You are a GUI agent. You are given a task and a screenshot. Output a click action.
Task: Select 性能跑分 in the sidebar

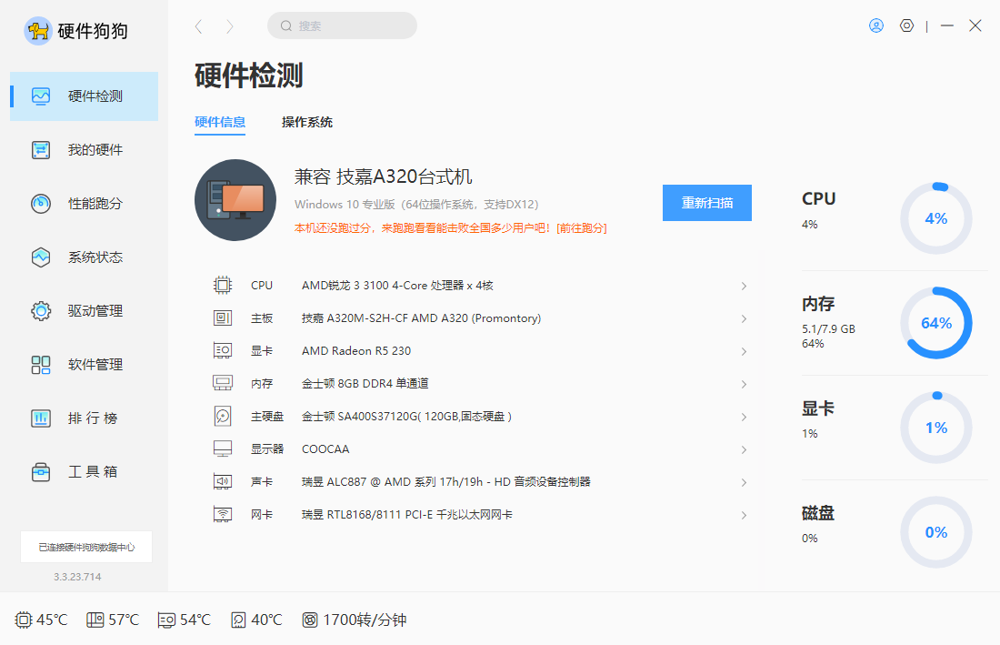point(83,203)
